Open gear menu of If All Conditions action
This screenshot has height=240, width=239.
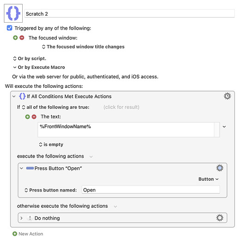pos(227,96)
